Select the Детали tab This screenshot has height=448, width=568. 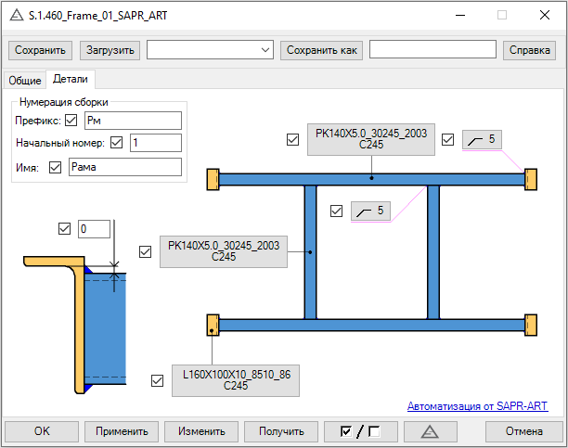72,80
